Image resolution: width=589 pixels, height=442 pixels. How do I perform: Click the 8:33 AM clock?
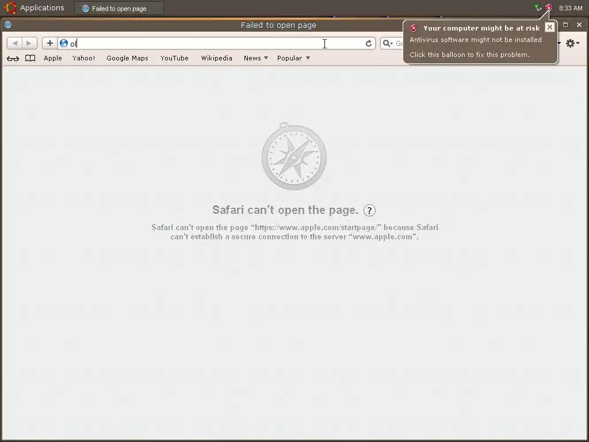coord(571,8)
